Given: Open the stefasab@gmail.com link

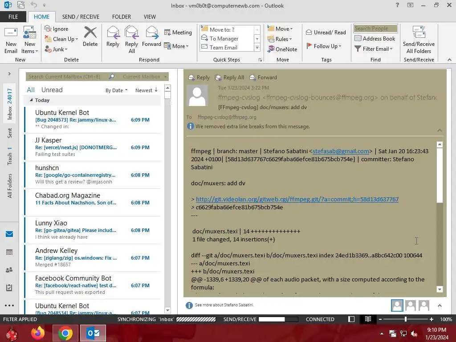Looking at the screenshot, I should pyautogui.click(x=341, y=151).
